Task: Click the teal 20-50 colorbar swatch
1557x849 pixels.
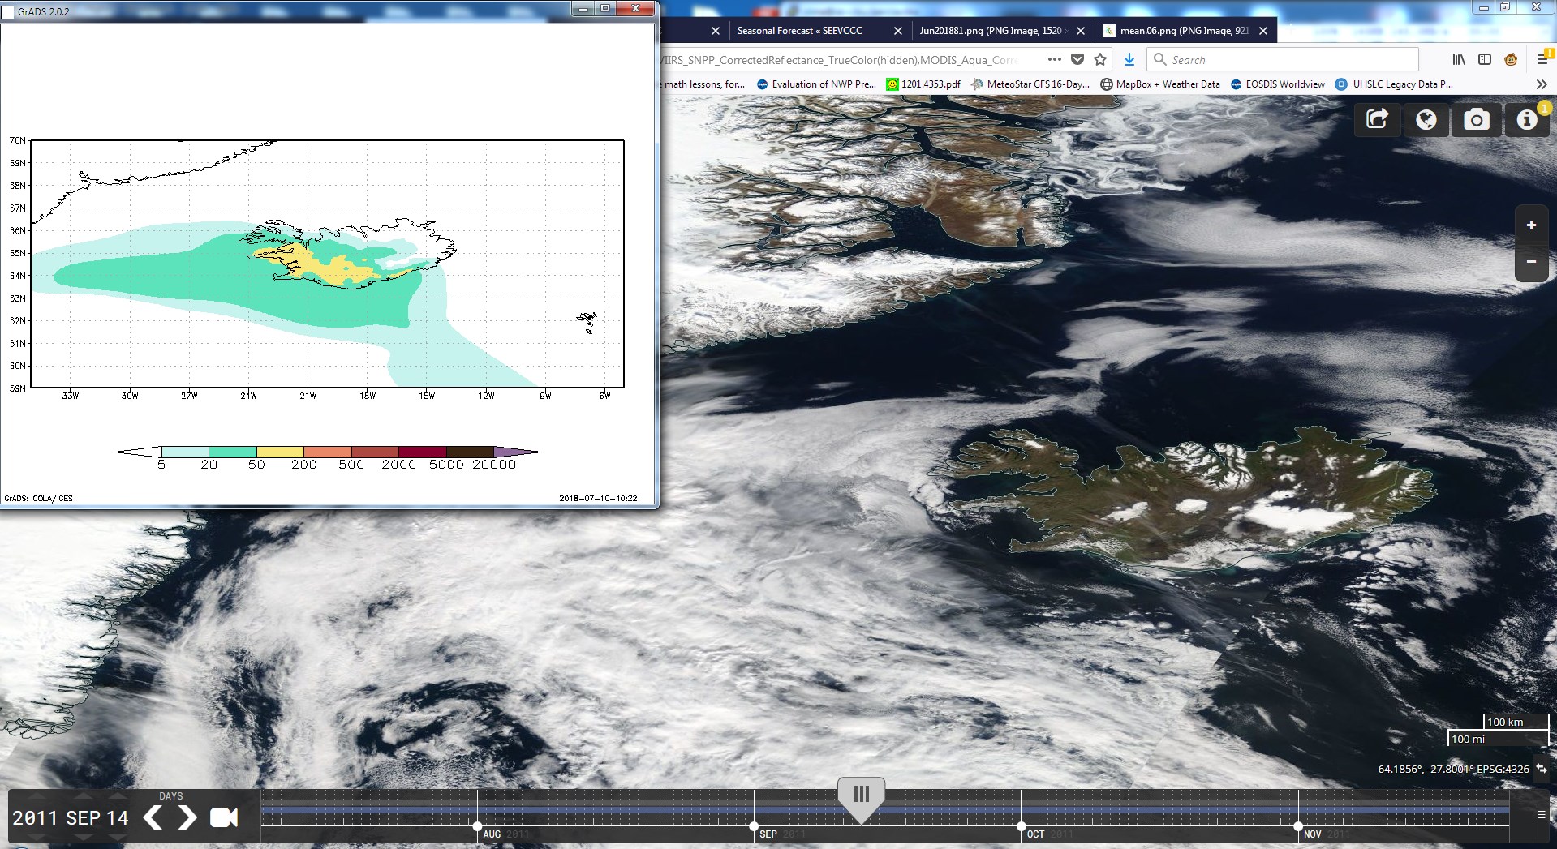Action: coord(233,452)
